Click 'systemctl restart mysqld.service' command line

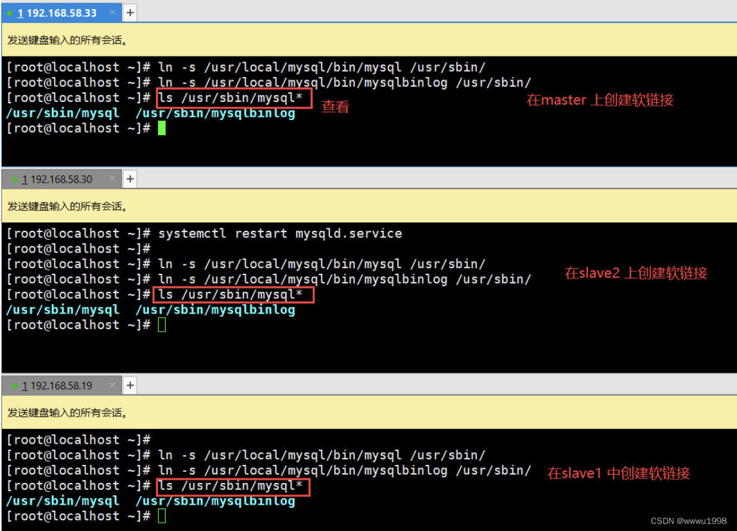click(280, 234)
